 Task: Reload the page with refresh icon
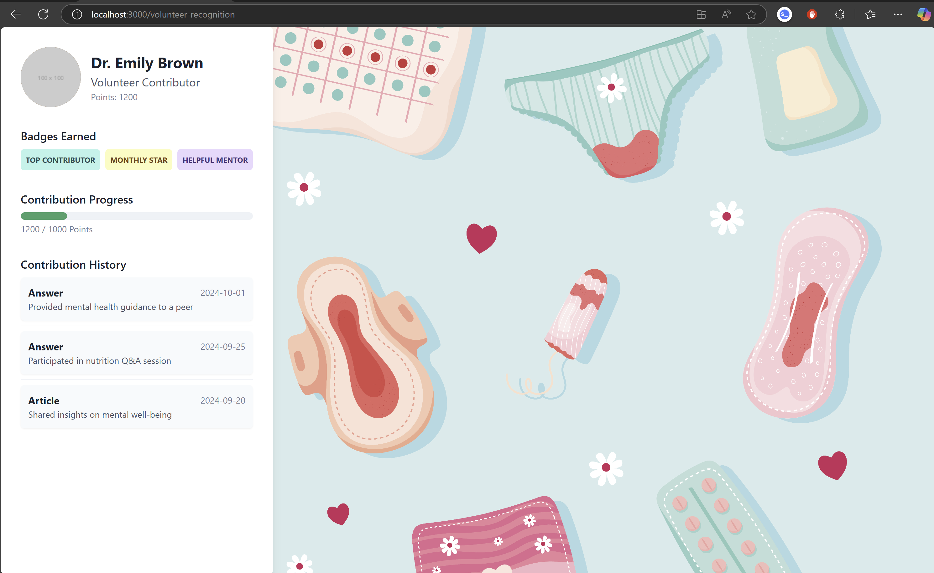43,14
